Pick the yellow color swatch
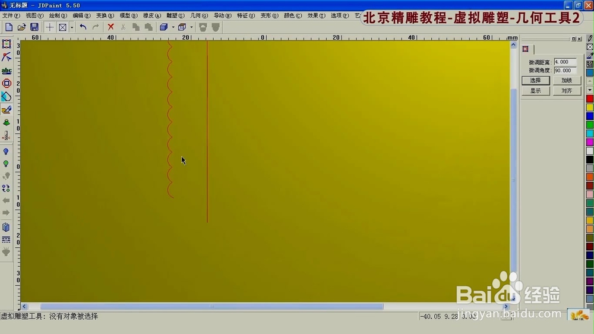594x334 pixels. point(590,108)
